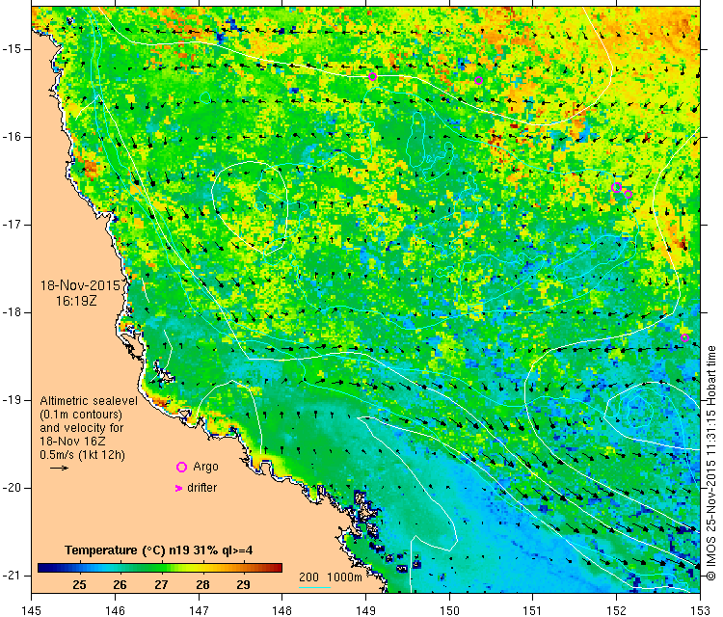Screen dimensions: 723x617
Task: Click the 'Argo' legend label
Action: coord(205,467)
